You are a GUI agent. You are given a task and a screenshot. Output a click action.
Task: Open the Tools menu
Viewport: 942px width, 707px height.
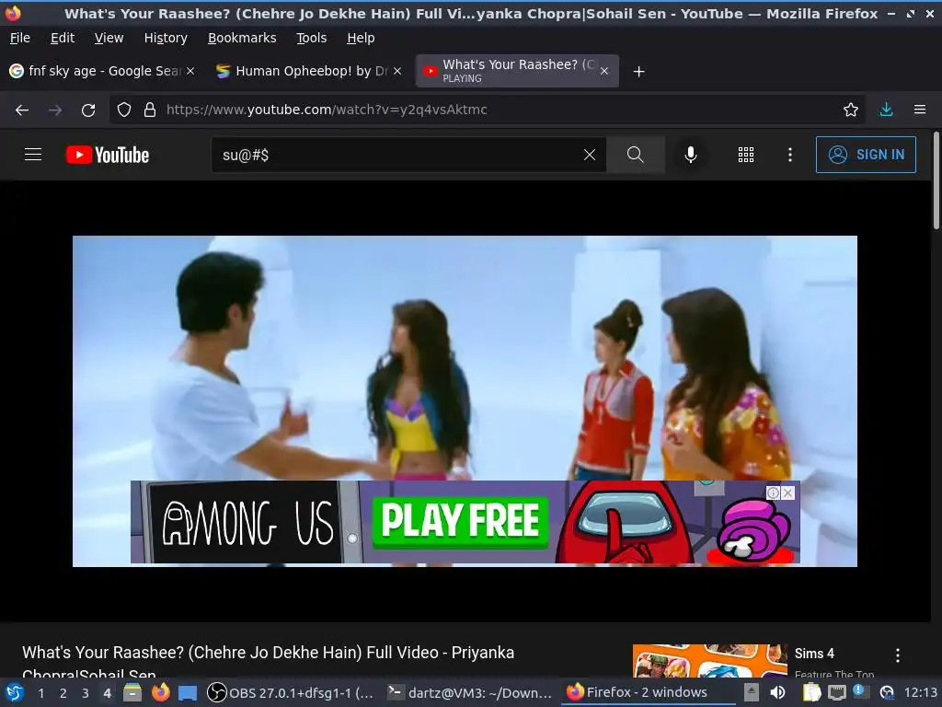point(311,38)
